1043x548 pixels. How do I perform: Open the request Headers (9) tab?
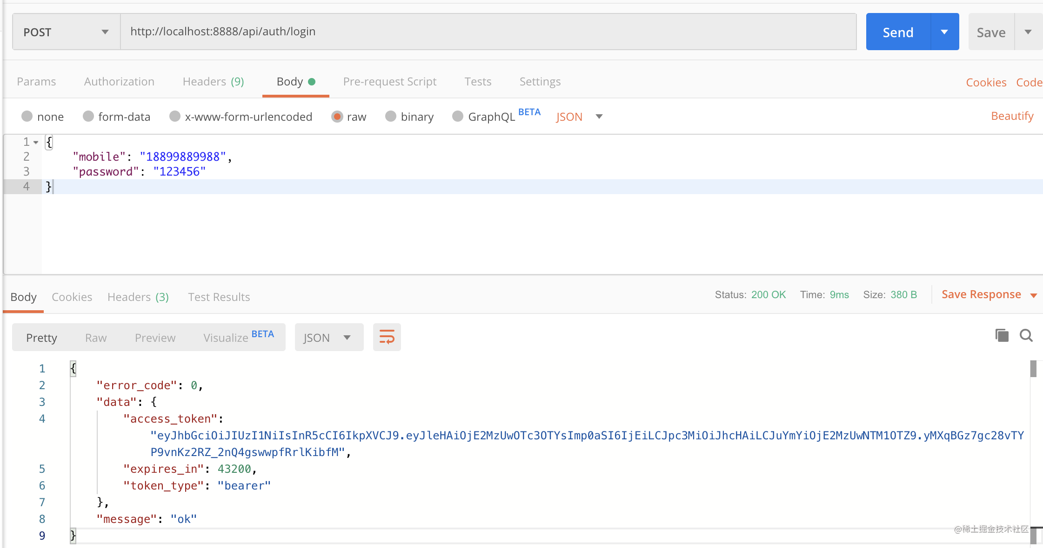213,82
